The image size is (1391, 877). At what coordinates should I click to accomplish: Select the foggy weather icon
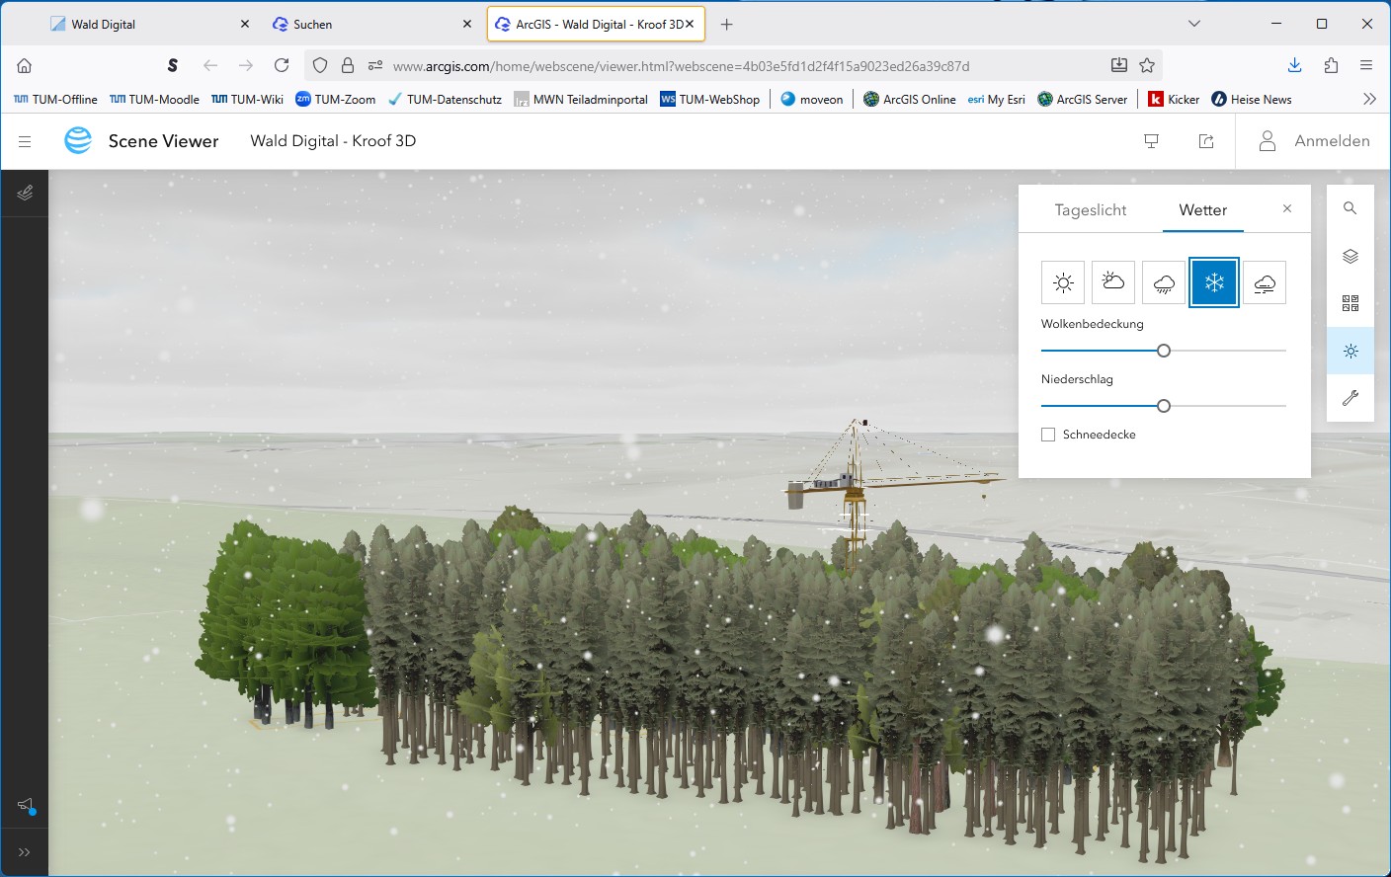1265,283
